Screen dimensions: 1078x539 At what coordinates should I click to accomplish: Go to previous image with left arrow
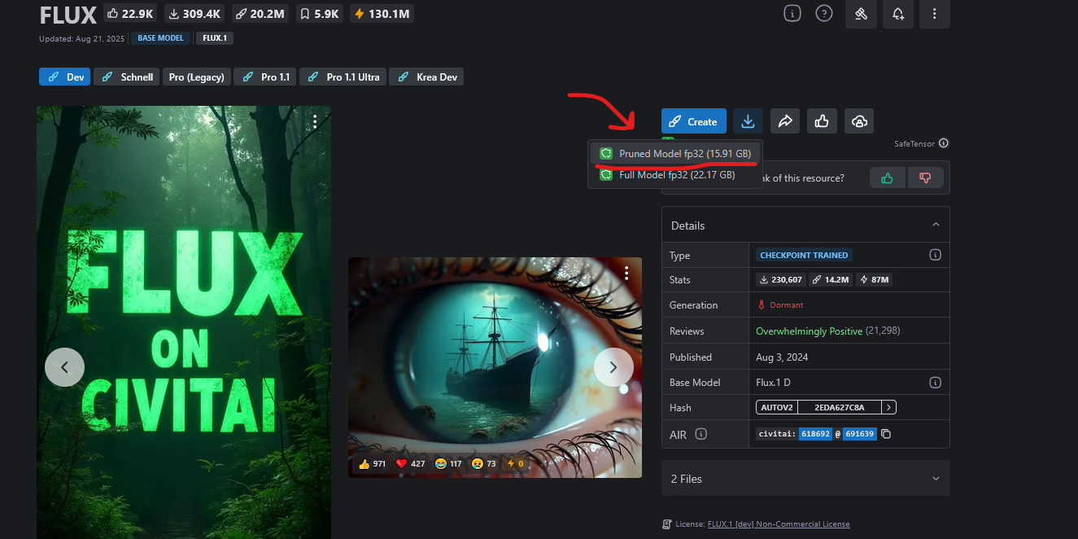pos(64,367)
